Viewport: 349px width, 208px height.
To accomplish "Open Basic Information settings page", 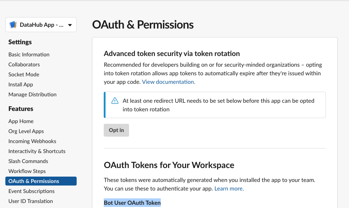I will pos(29,55).
